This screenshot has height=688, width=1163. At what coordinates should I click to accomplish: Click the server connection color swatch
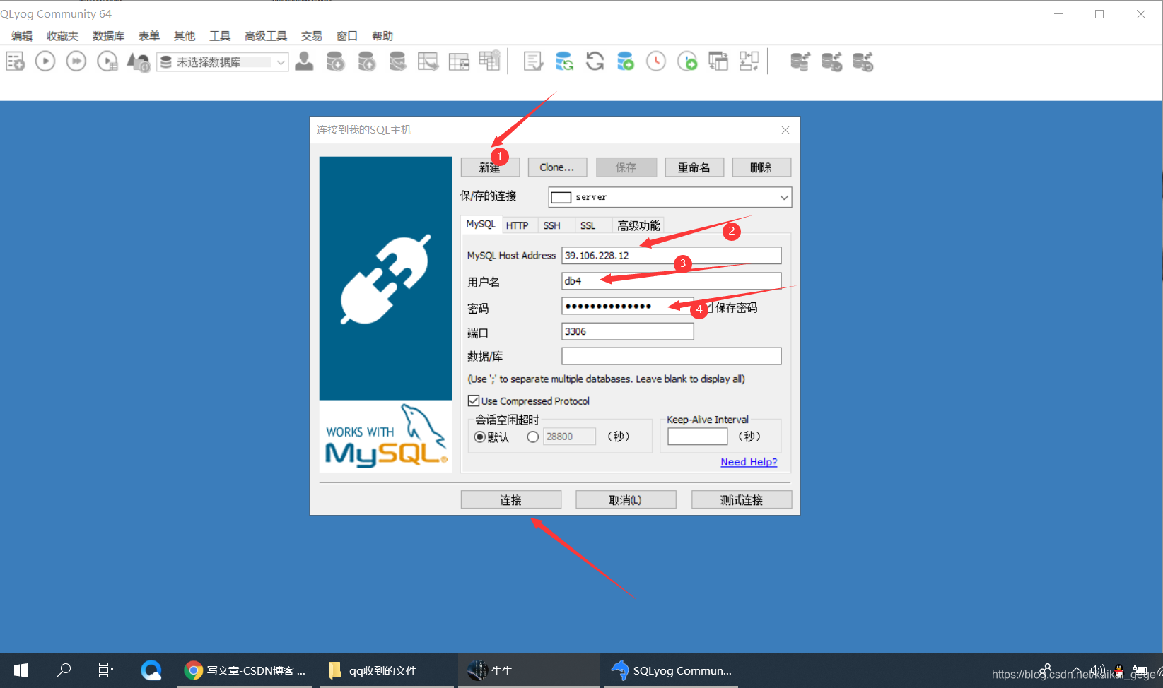(561, 197)
